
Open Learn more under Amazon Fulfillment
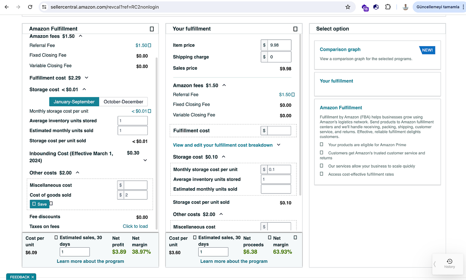click(x=90, y=261)
